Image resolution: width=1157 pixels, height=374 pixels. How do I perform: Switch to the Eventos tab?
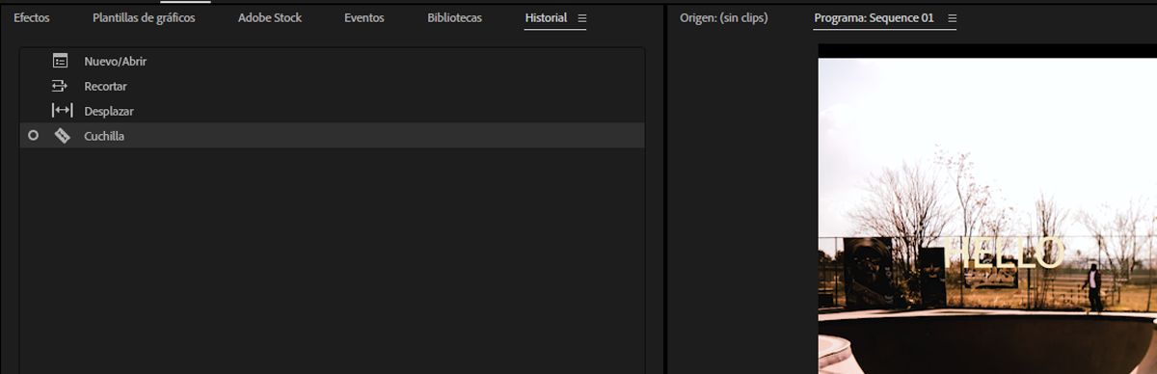point(363,18)
